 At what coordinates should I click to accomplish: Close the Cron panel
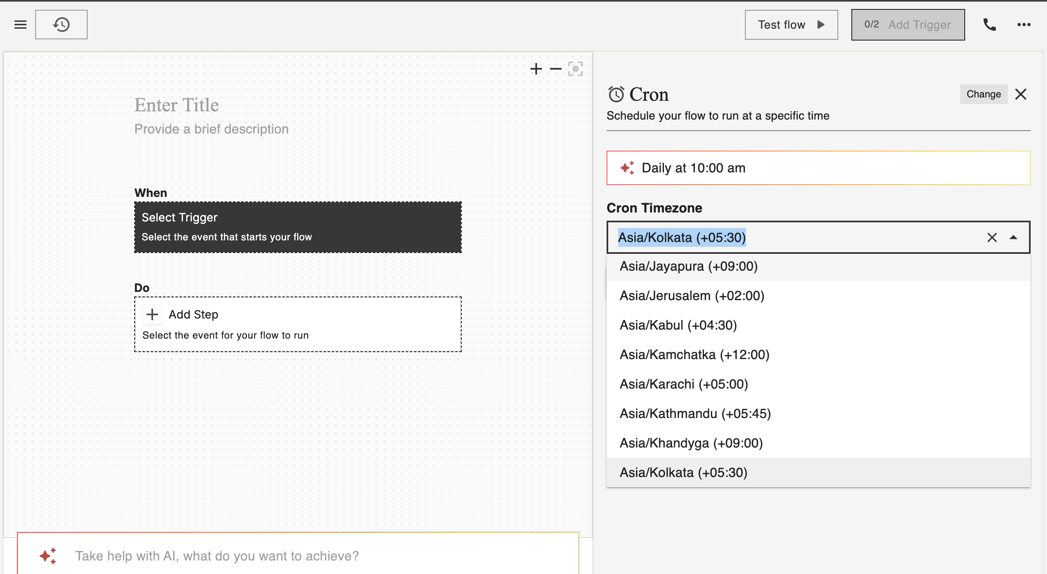(x=1021, y=94)
